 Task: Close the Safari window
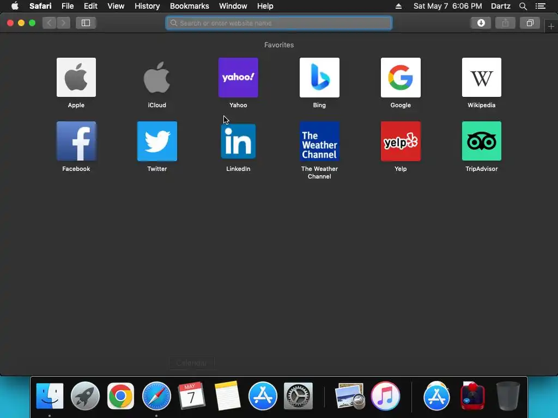[x=10, y=23]
